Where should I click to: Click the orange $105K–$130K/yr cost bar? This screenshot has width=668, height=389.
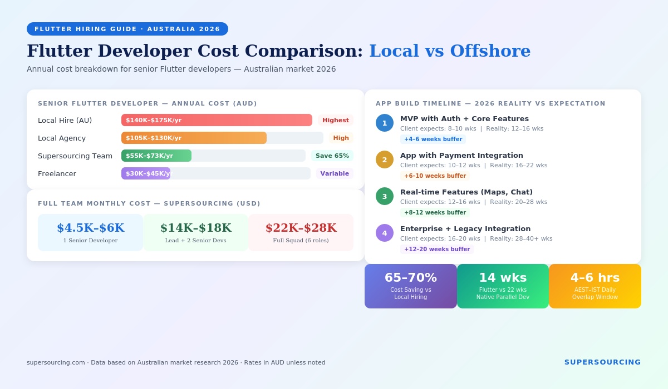tap(194, 138)
